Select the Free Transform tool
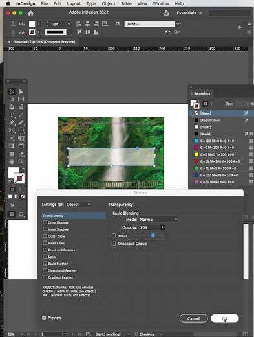Image resolution: width=254 pixels, height=337 pixels. (21, 138)
